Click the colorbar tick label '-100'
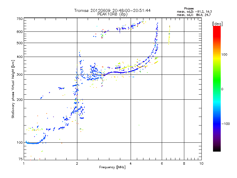This screenshot has height=178, width=237. 225,124
